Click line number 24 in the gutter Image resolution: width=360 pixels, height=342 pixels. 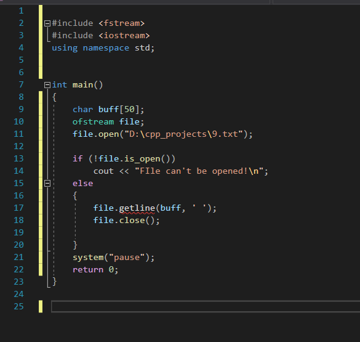(18, 294)
